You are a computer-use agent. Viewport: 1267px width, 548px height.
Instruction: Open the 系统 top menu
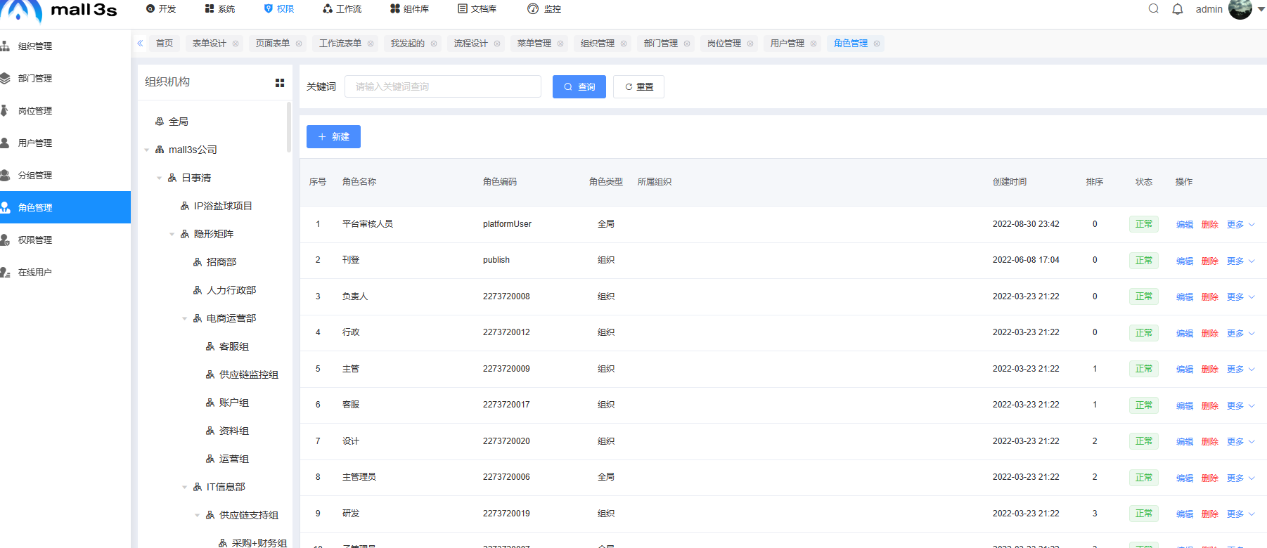click(x=220, y=8)
